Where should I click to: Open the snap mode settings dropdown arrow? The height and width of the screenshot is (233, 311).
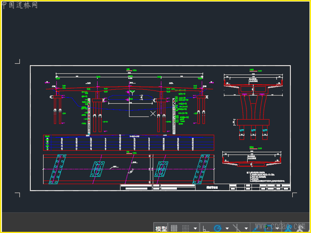click(196, 228)
